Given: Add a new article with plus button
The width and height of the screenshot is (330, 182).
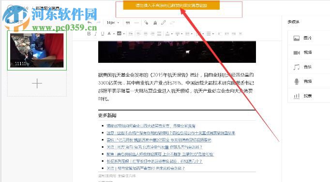Looking at the screenshot, I should tap(37, 84).
